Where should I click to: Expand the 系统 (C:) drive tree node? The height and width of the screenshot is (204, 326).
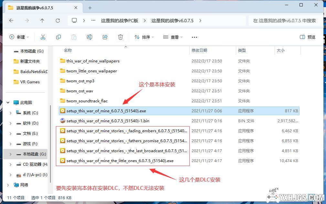point(11,113)
